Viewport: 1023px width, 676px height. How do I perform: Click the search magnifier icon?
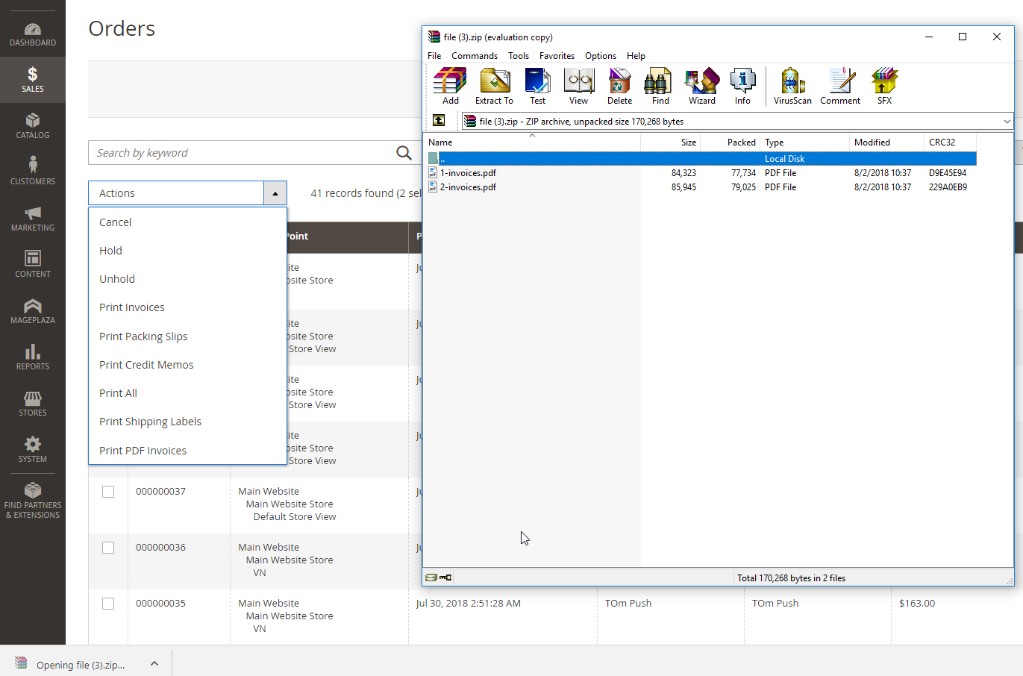[x=404, y=153]
